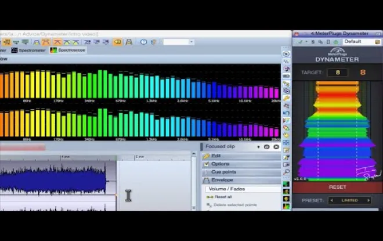Click the yellow tag icon in the sidebar
The image size is (383, 241).
coord(286,135)
